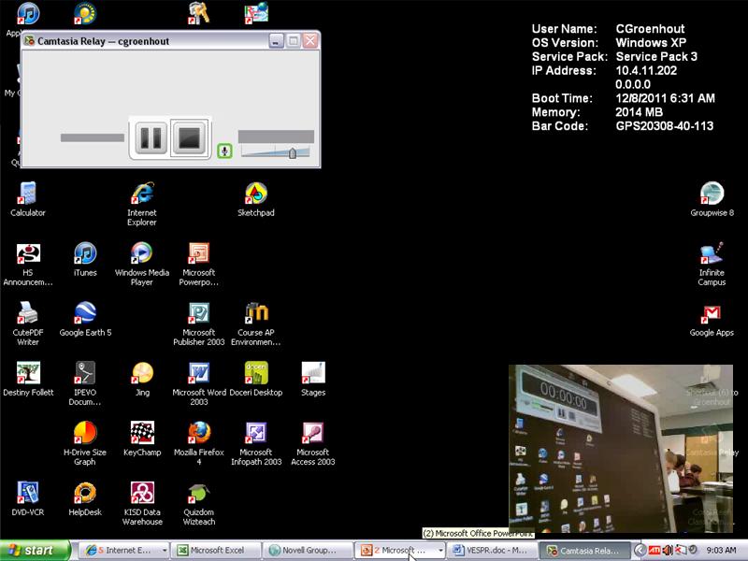Pause the Camtasia Relay recording

tap(151, 137)
